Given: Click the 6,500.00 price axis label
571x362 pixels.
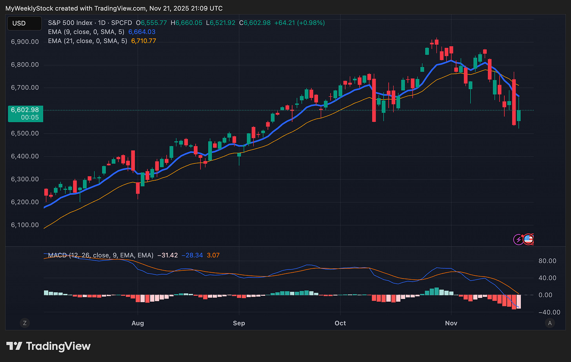Looking at the screenshot, I should click(25, 134).
